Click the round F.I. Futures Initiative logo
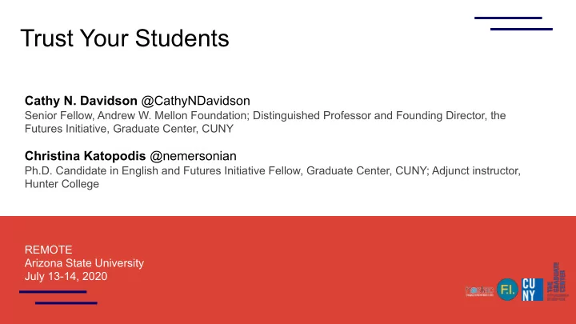 pos(507,290)
